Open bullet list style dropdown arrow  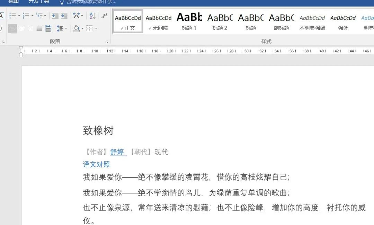[19, 16]
